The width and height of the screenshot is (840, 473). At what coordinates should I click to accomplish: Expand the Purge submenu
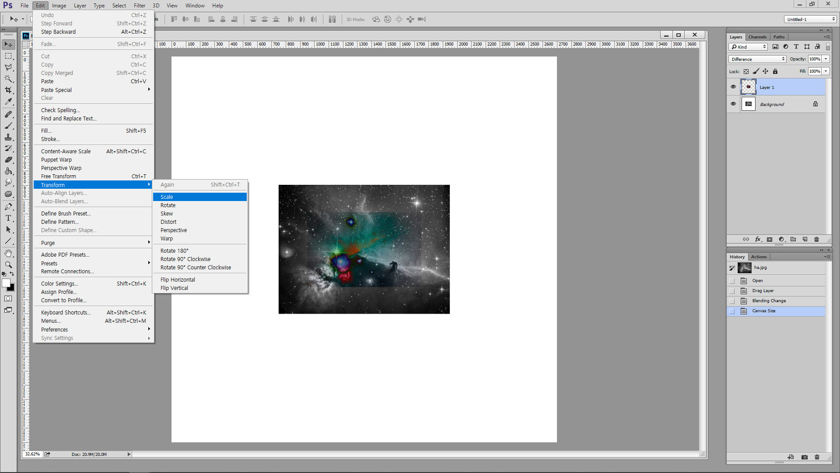tap(94, 243)
